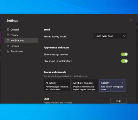Click the Chat section heading
This screenshot has width=138, height=120.
click(46, 99)
